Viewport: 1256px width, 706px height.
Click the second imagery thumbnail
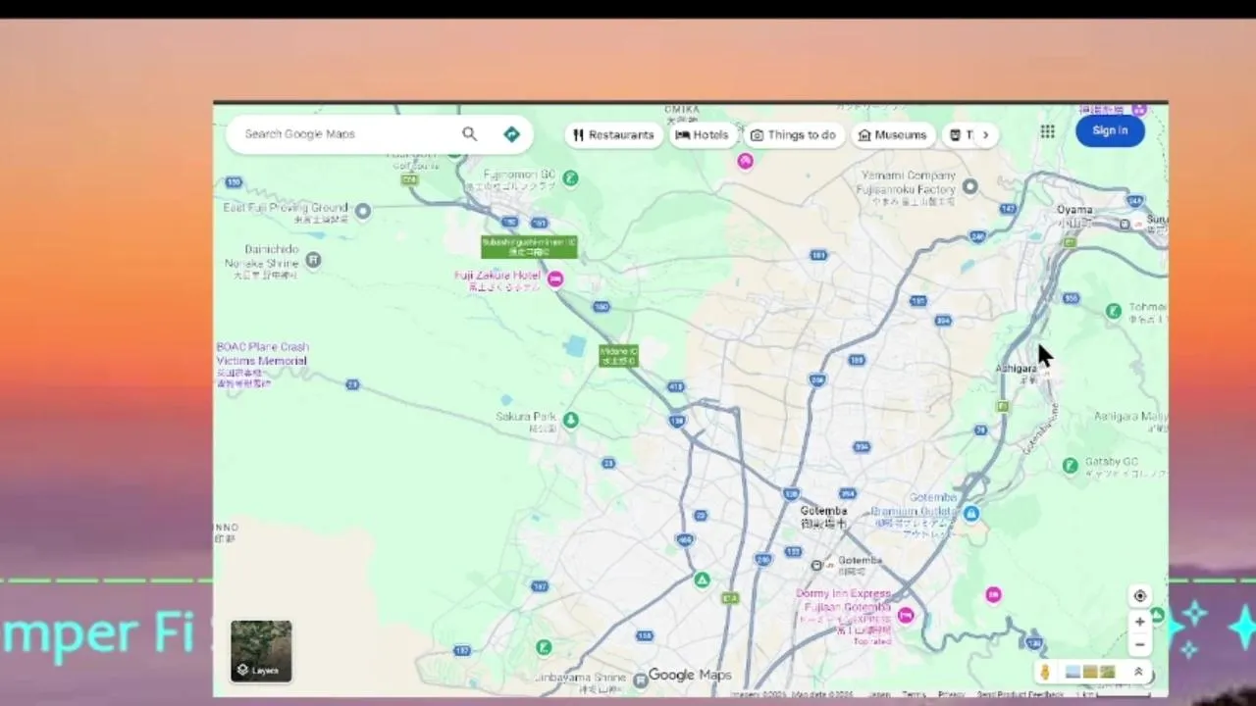click(1090, 672)
